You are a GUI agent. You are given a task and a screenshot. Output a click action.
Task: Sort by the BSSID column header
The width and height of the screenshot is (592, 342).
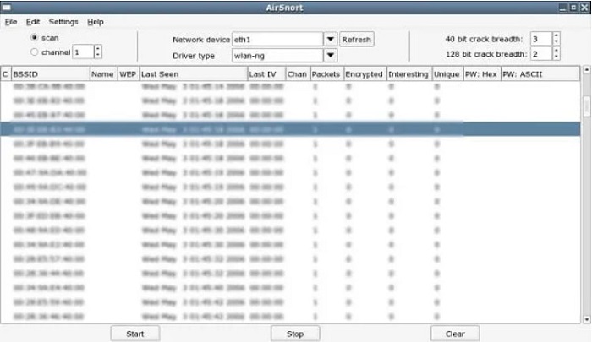click(51, 74)
